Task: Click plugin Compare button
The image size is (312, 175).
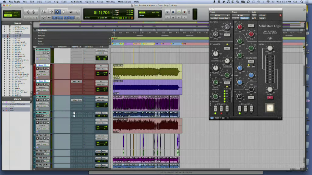Action: click(x=245, y=18)
